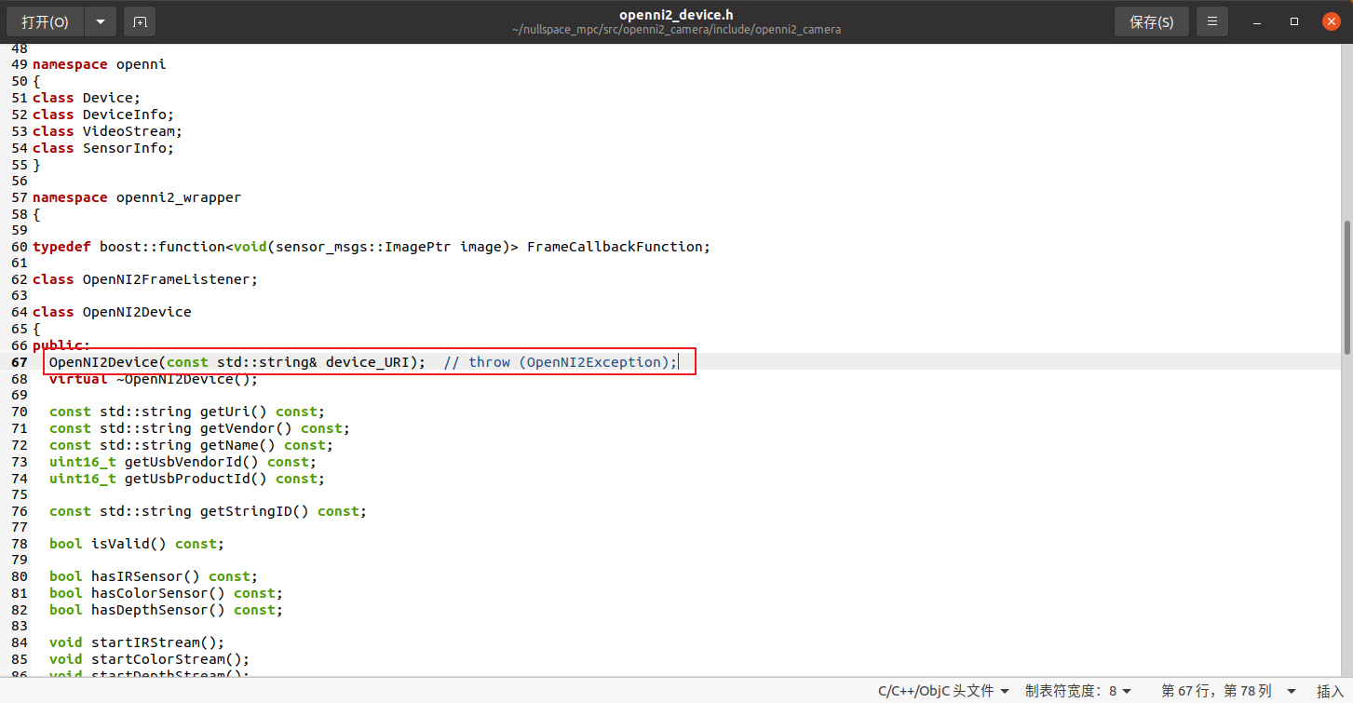Click the 'bool isValid() const;' line

137,544
